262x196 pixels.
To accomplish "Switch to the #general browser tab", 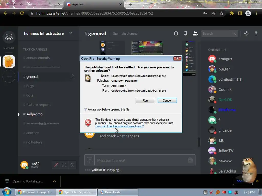I will pyautogui.click(x=94, y=4).
